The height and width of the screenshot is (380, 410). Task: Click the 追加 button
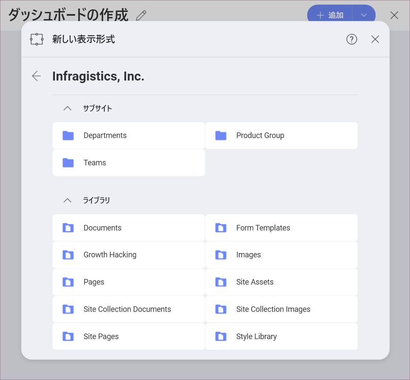[330, 15]
